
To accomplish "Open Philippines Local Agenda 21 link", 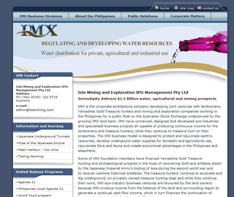I will pos(41,189).
